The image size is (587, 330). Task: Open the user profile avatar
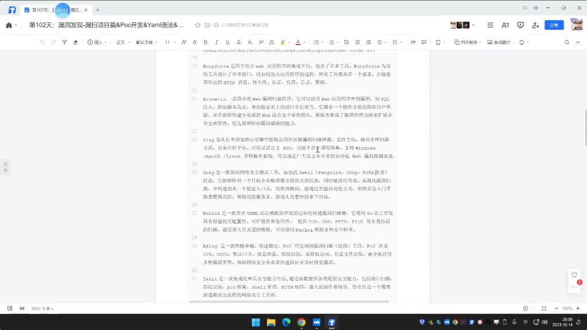pos(577,25)
